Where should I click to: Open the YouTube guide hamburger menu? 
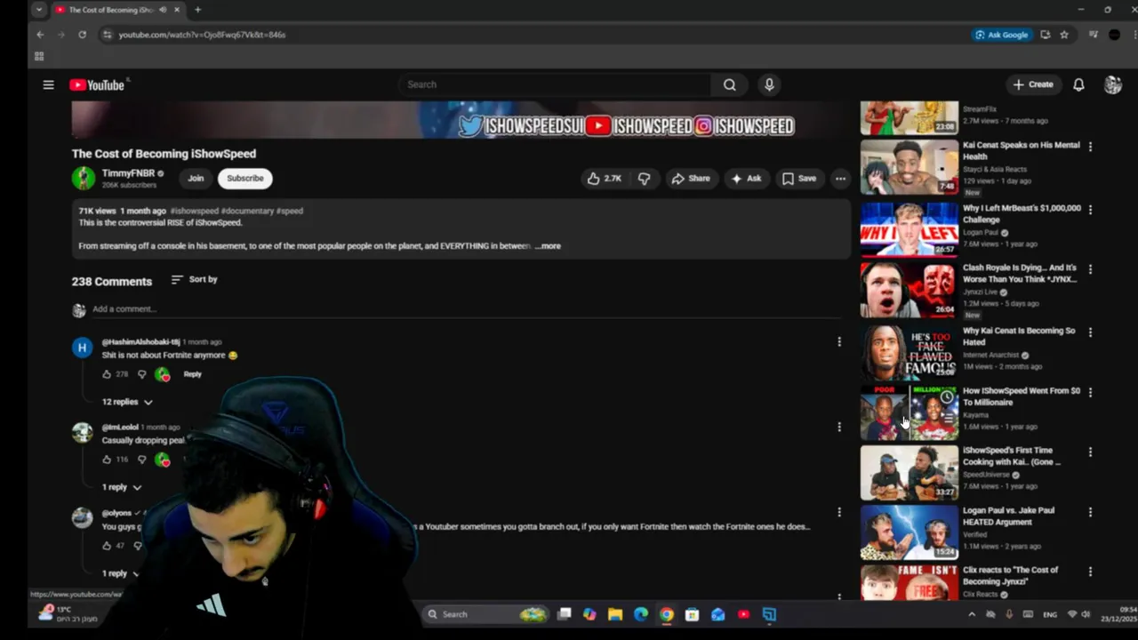coord(48,84)
